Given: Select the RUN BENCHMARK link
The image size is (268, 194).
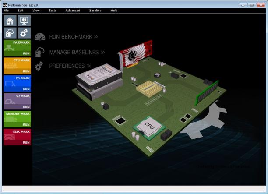Looking at the screenshot, I should point(74,37).
